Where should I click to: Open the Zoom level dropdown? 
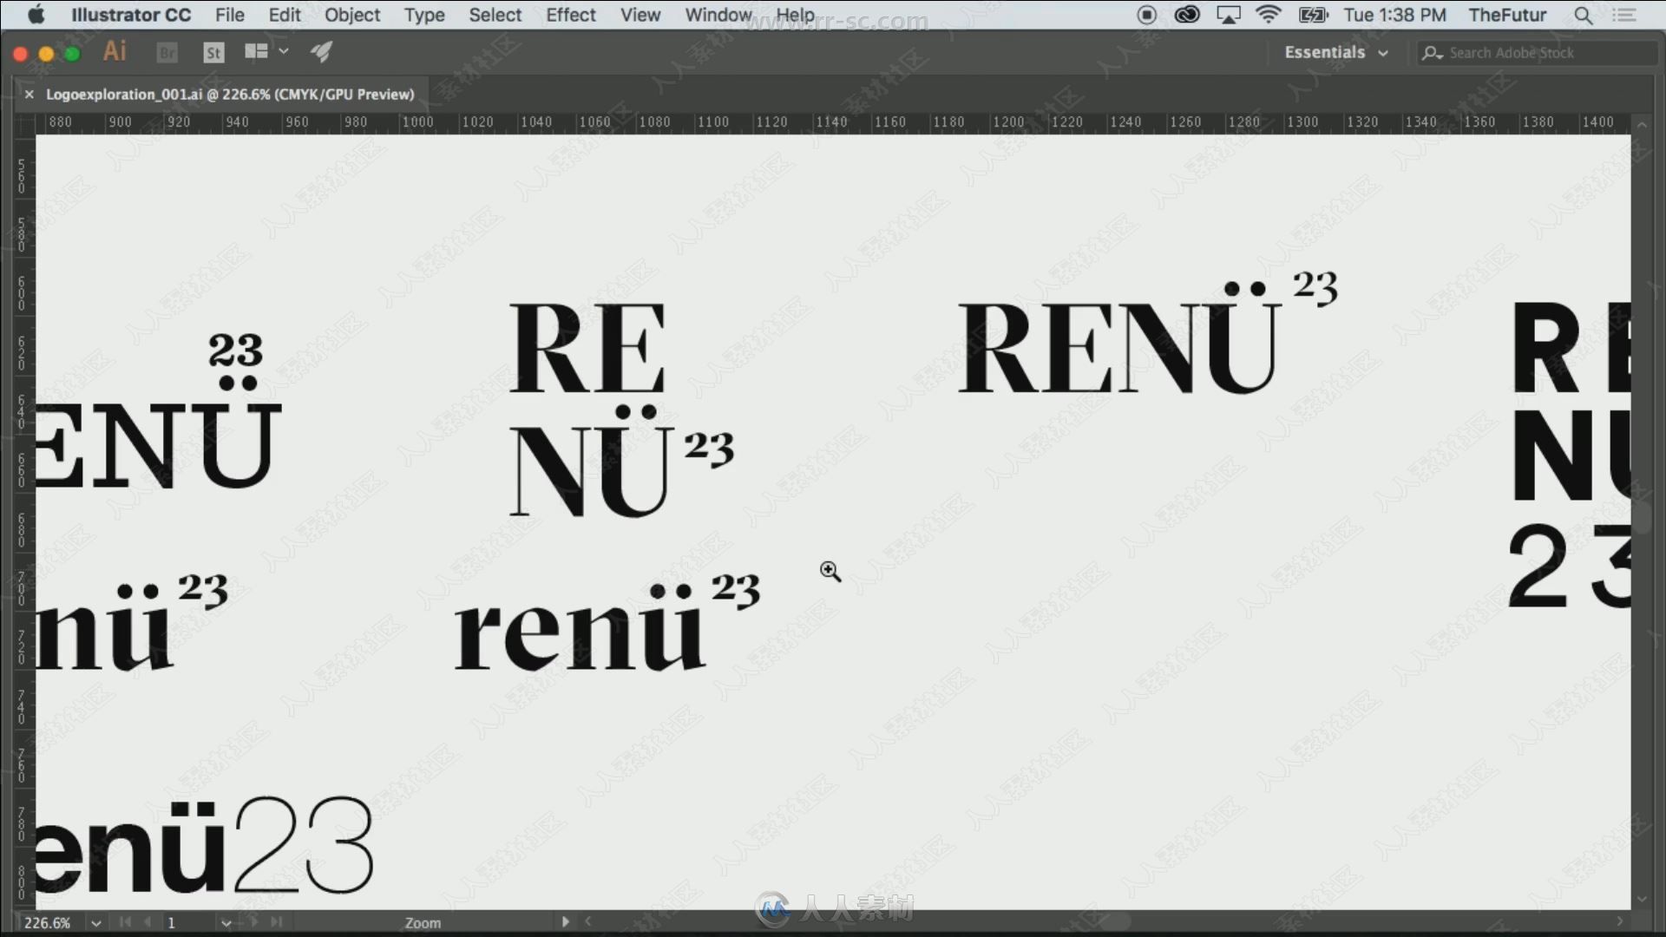(x=97, y=921)
